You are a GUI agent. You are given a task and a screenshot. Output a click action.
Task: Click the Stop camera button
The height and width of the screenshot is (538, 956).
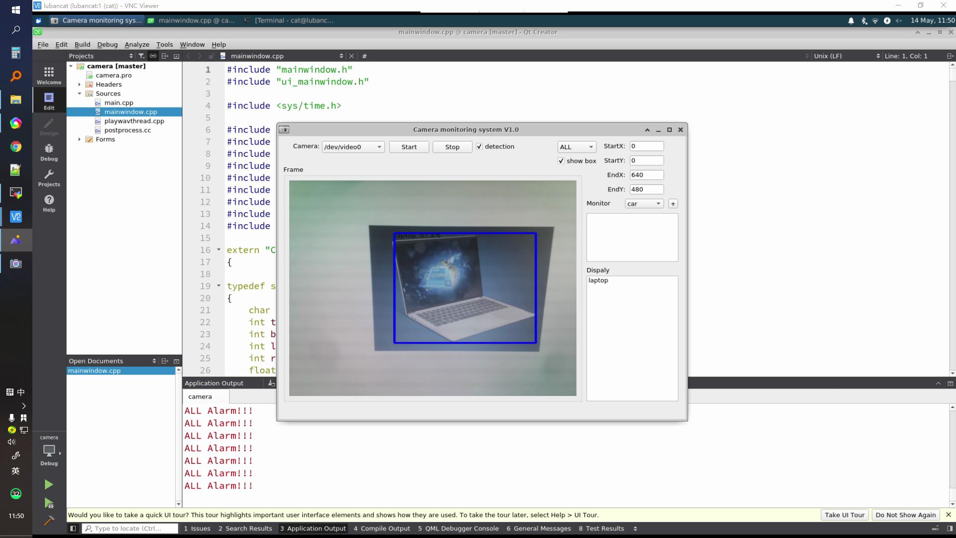(453, 146)
